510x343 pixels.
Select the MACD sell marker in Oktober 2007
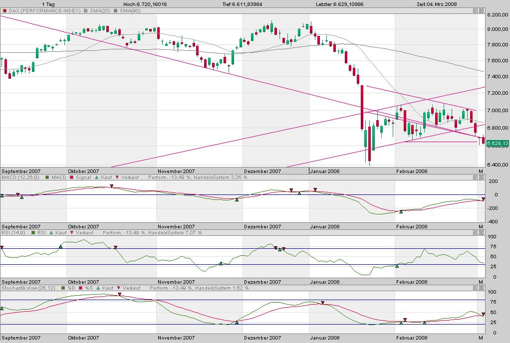112,186
